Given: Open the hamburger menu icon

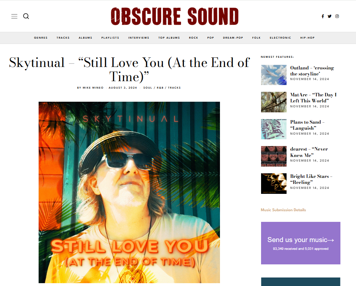Looking at the screenshot, I should click(14, 16).
